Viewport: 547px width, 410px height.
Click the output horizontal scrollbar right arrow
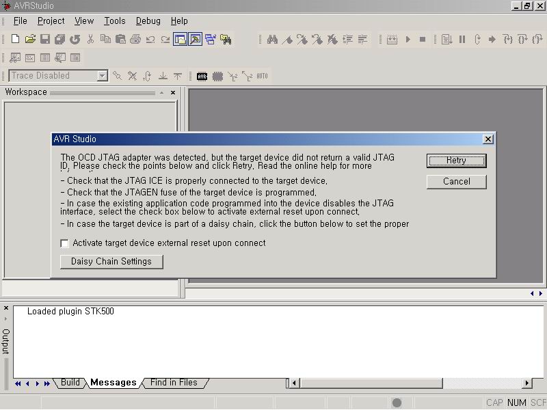[527, 383]
